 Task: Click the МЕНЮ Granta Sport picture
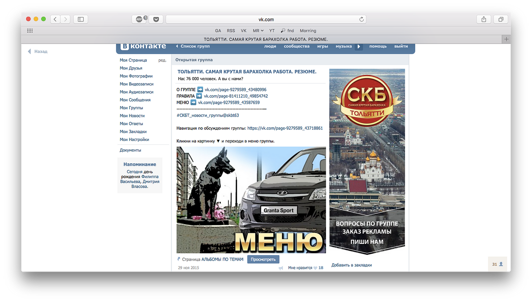coord(251,200)
